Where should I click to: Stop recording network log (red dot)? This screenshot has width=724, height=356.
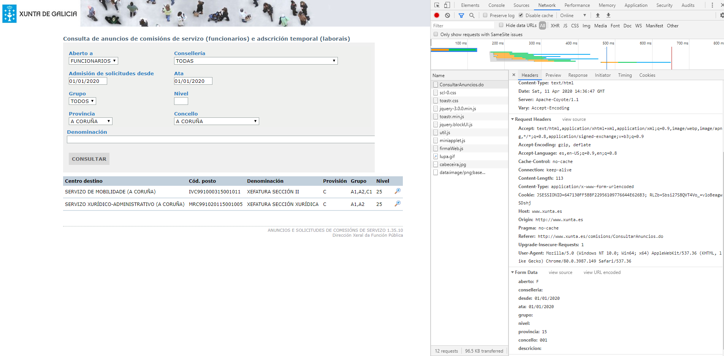pos(437,15)
